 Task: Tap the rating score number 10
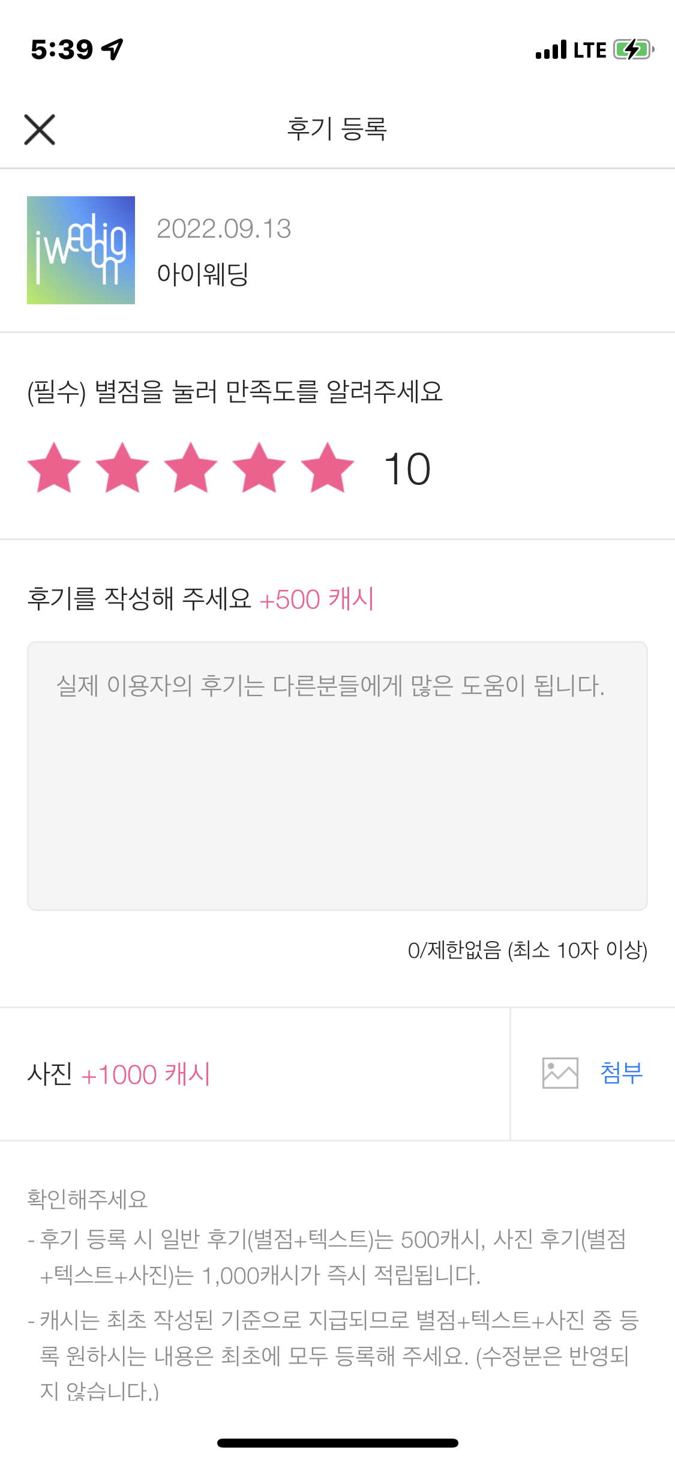(407, 469)
